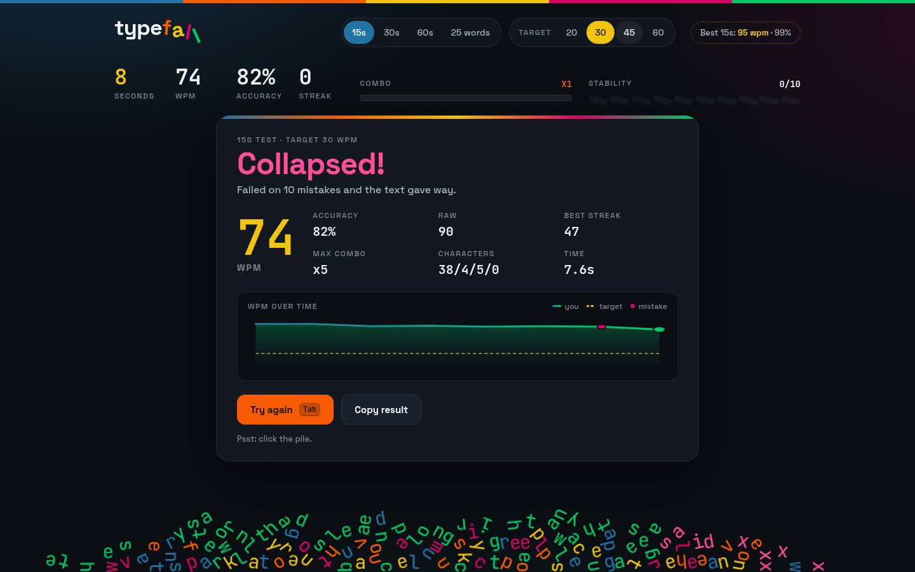The height and width of the screenshot is (572, 915).
Task: Click the "15S TEST · TARGET 30 WPM" label
Action: [297, 140]
